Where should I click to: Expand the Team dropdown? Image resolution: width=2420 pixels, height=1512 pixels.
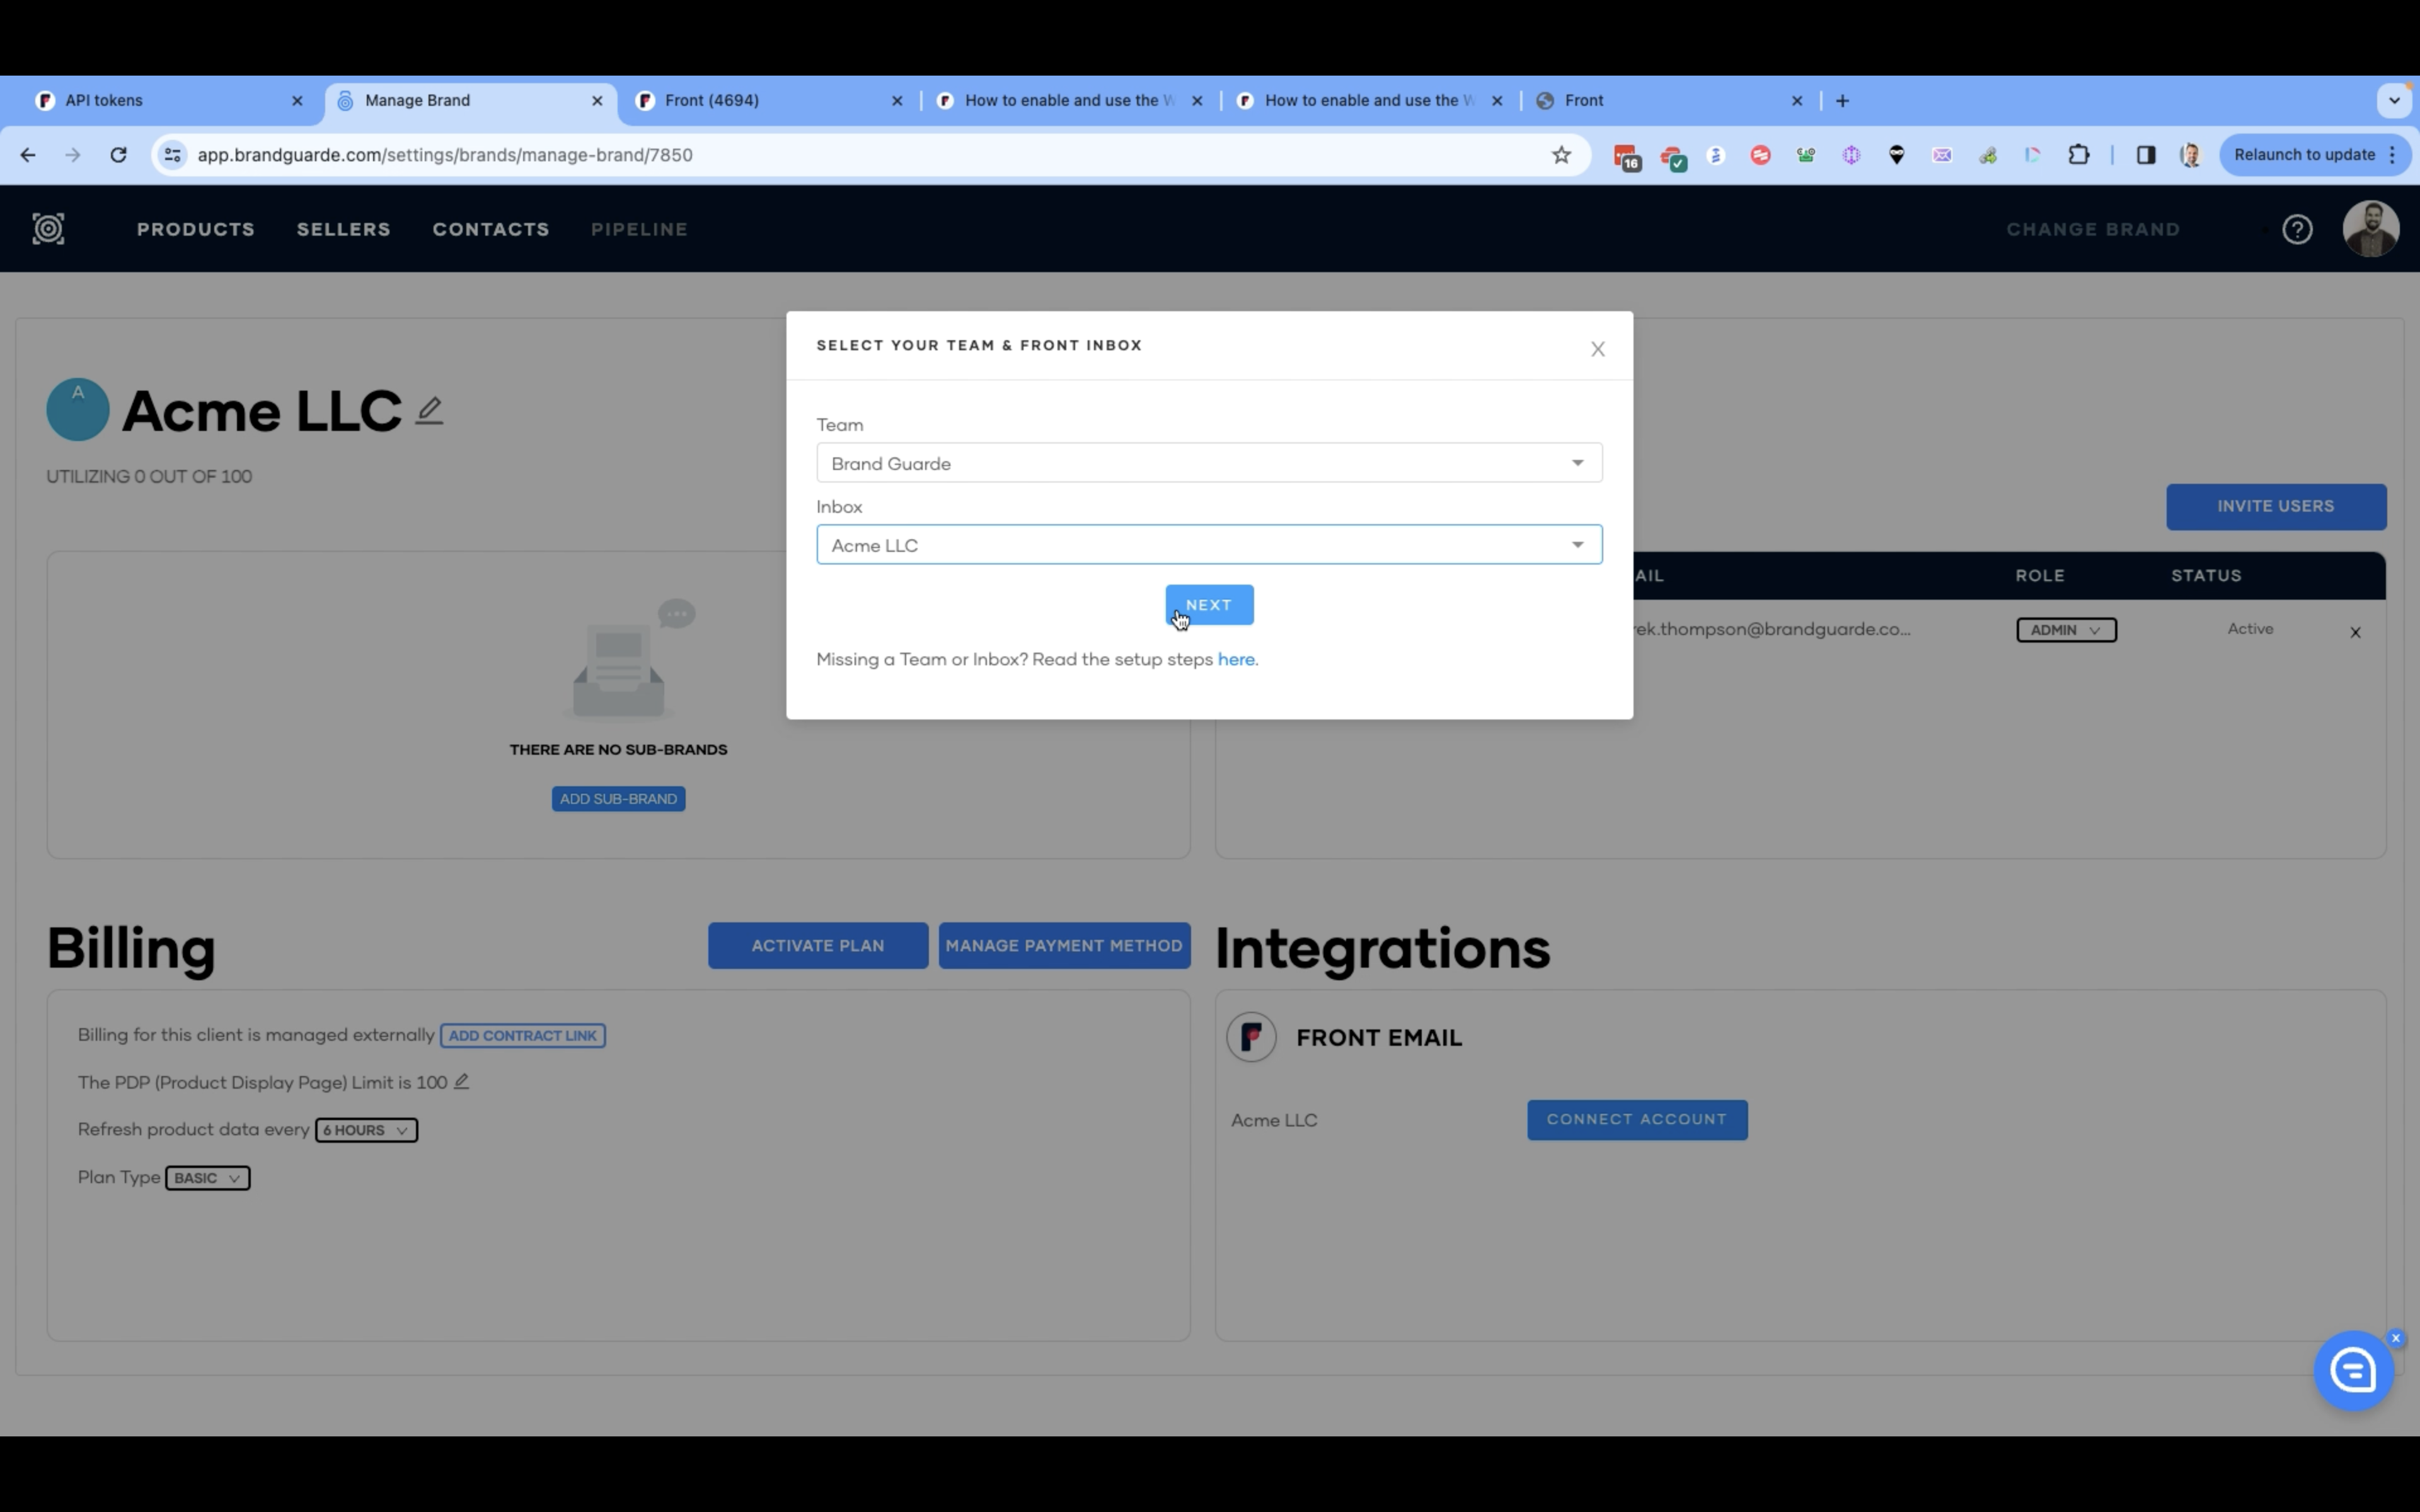click(1209, 463)
